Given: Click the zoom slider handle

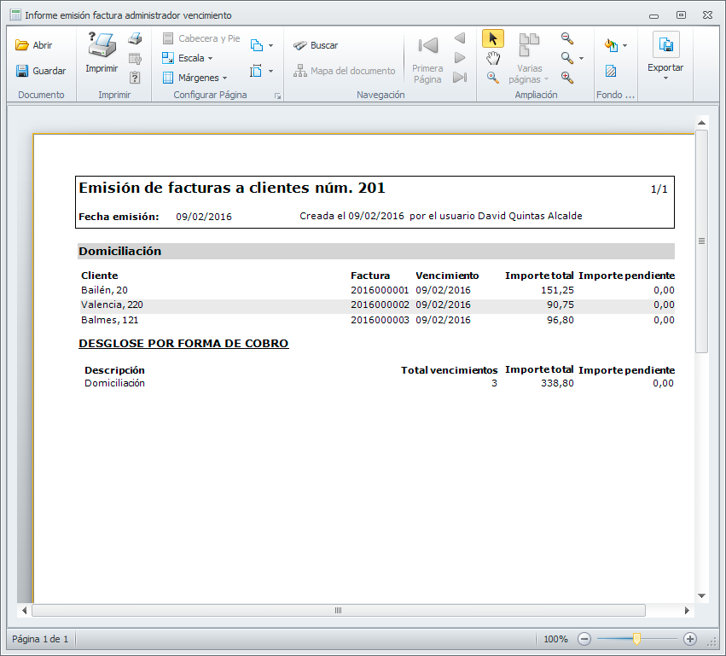Looking at the screenshot, I should 636,639.
